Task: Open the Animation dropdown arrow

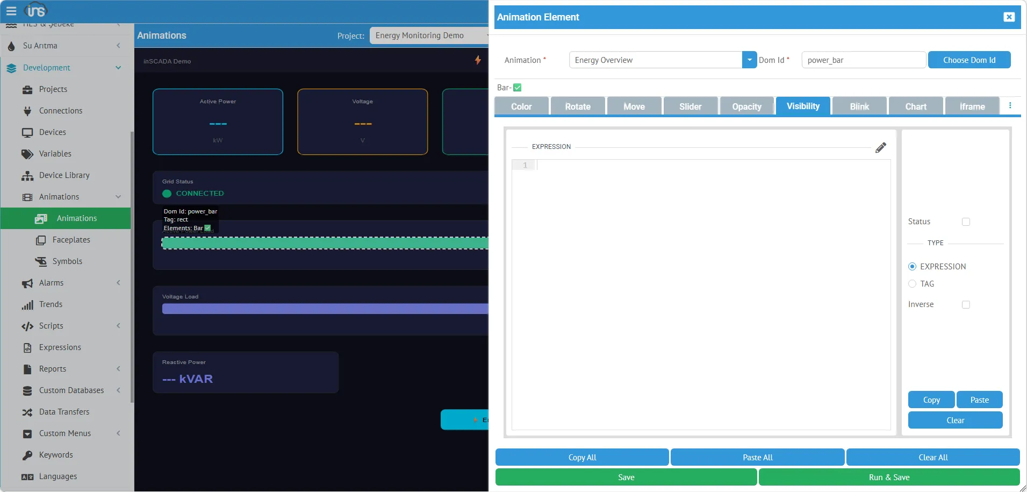Action: [x=749, y=60]
